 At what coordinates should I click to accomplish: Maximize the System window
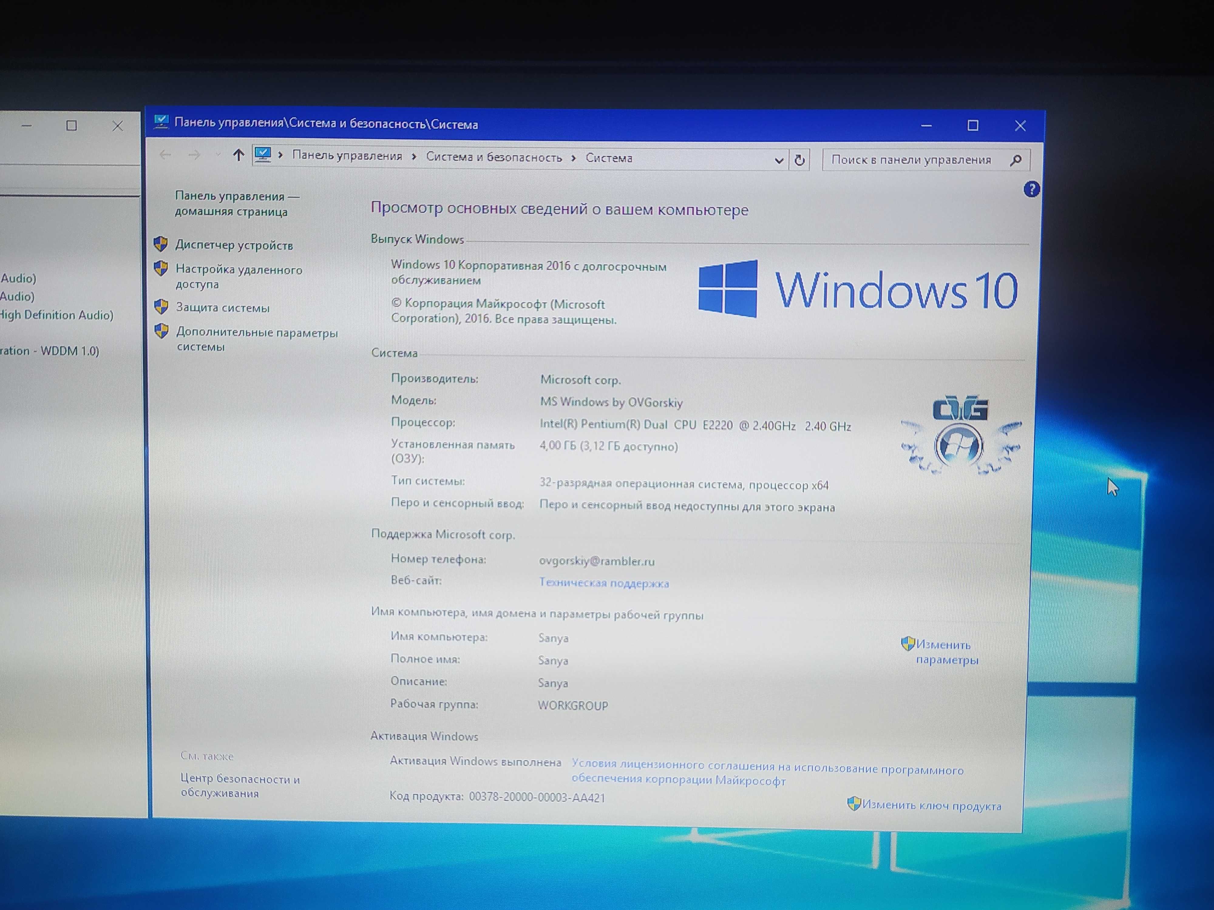(972, 126)
